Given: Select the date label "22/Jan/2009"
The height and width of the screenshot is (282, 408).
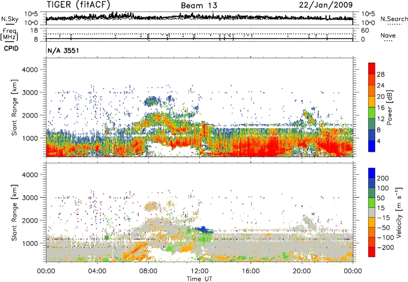Looking at the screenshot, I should [x=326, y=5].
